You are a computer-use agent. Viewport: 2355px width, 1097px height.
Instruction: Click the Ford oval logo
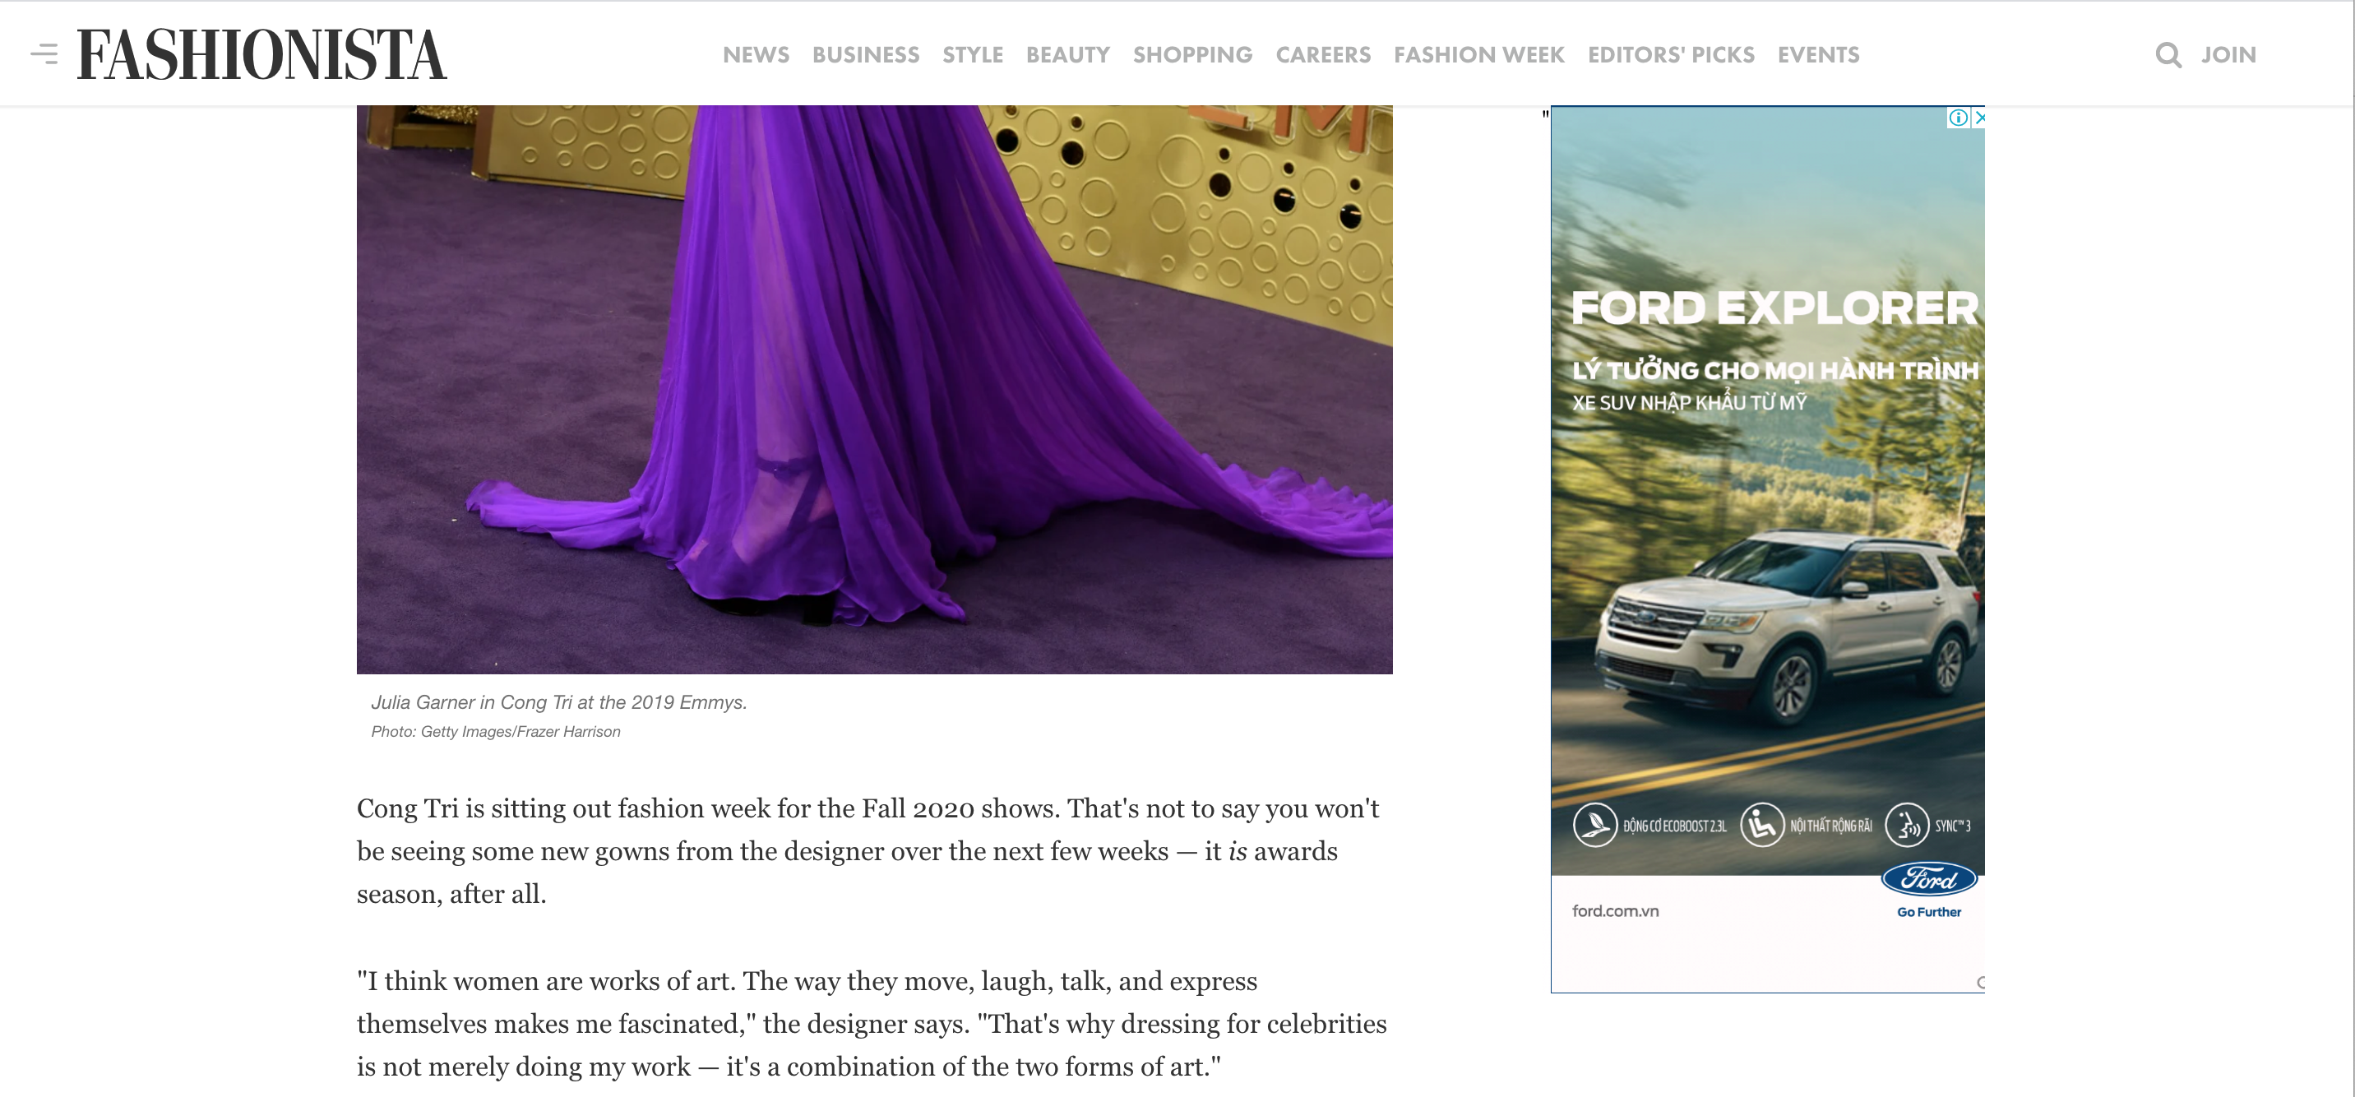pos(1928,878)
